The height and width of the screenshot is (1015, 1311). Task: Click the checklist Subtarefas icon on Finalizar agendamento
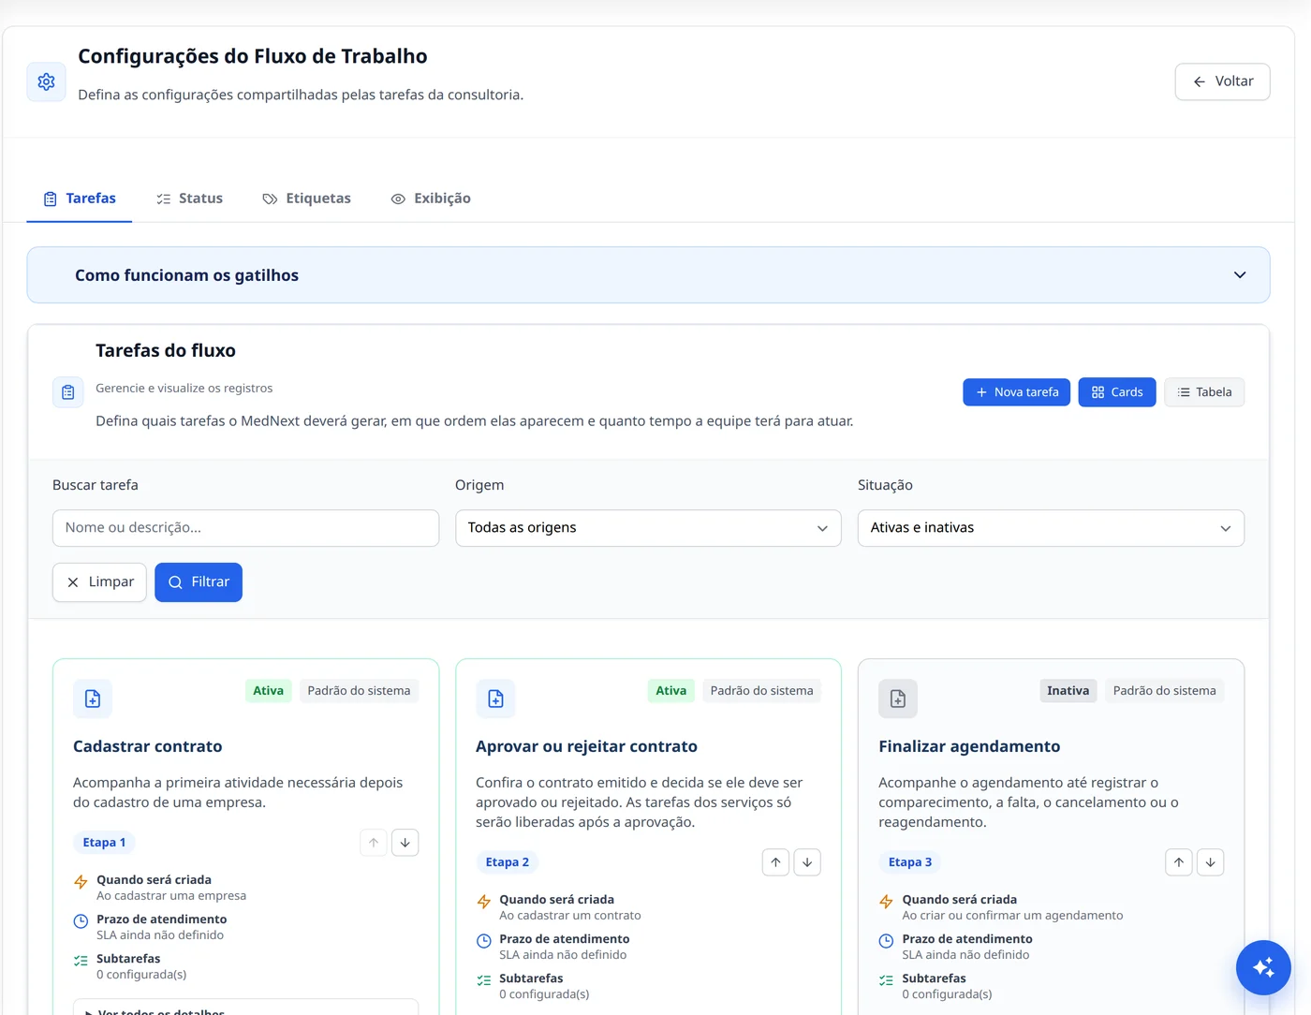(886, 980)
